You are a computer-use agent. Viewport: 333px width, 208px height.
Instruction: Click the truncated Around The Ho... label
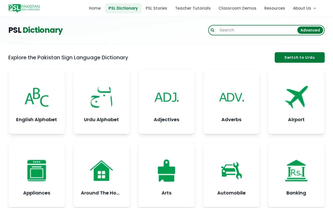click(100, 193)
